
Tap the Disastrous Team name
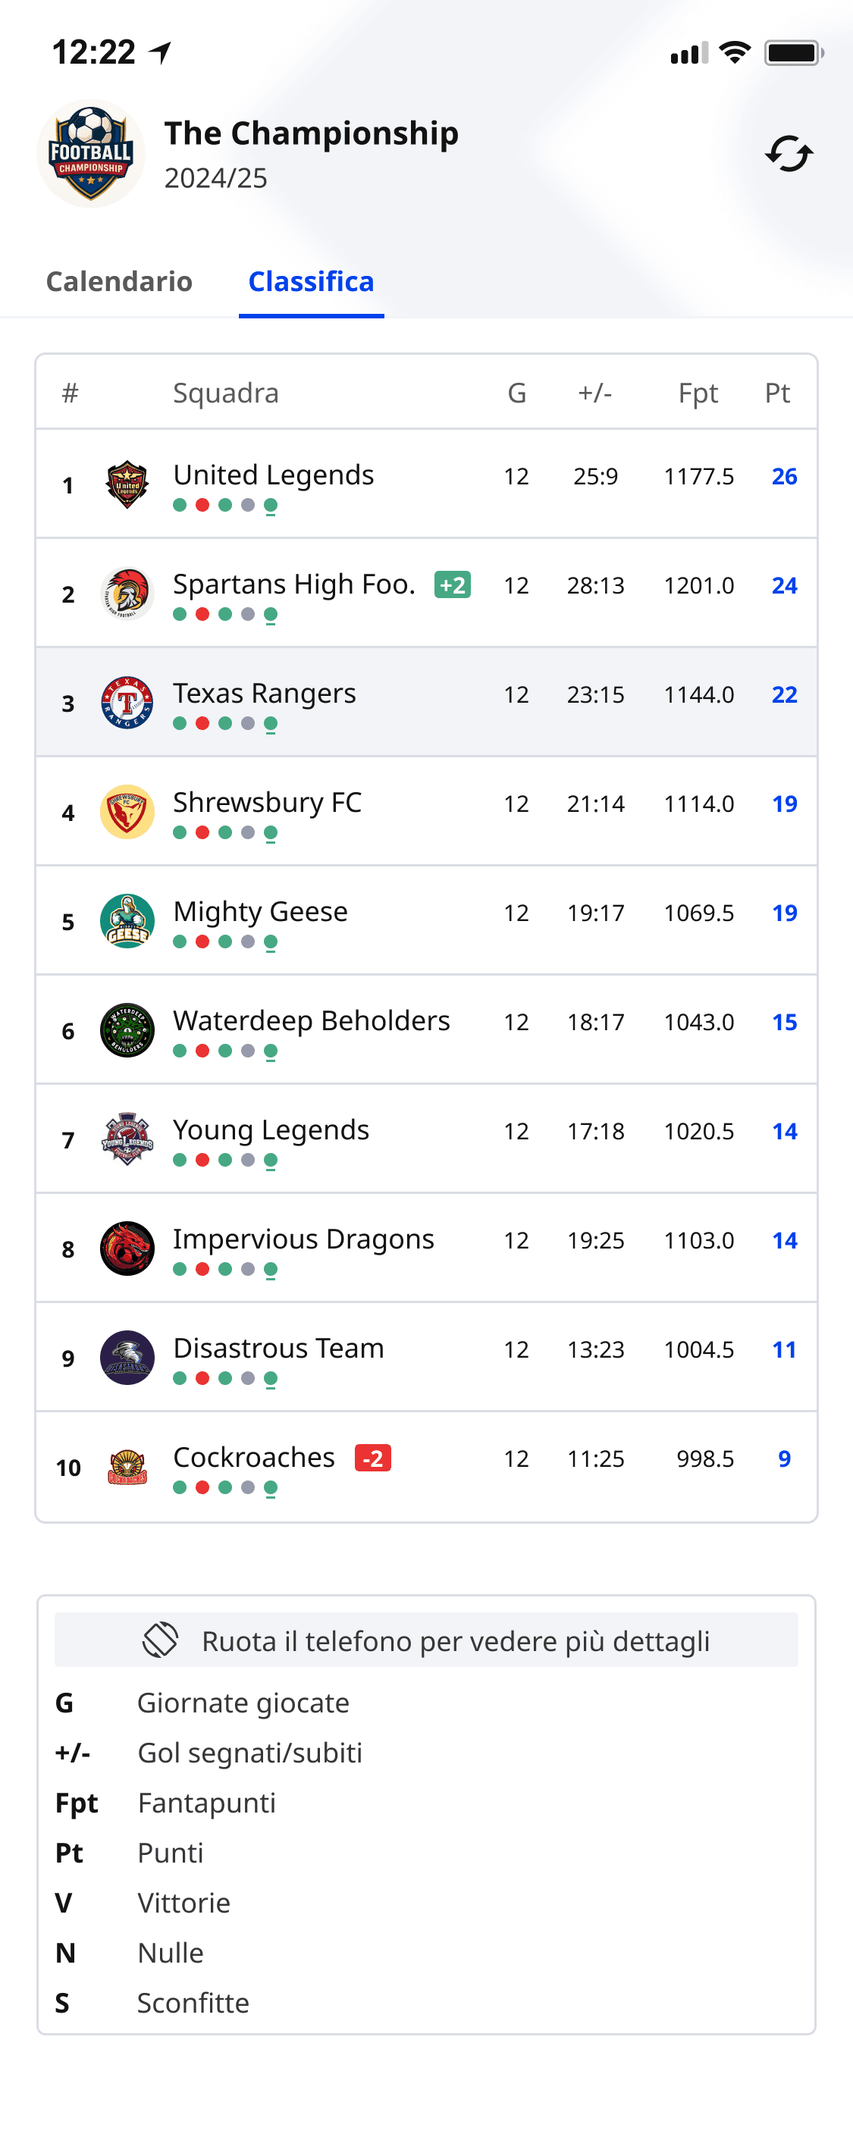pos(278,1348)
